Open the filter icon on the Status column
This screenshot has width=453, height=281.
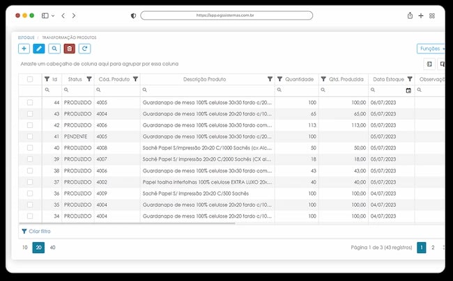pos(89,79)
